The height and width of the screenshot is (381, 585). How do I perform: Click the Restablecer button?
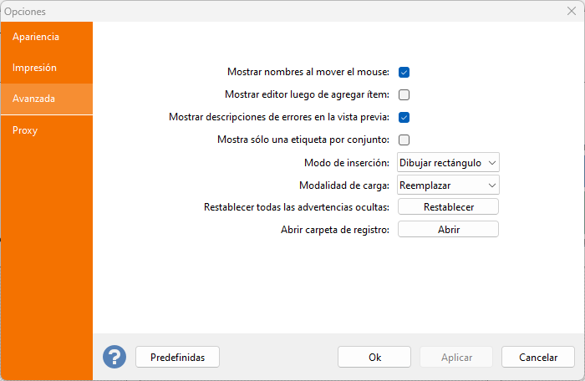tap(448, 206)
